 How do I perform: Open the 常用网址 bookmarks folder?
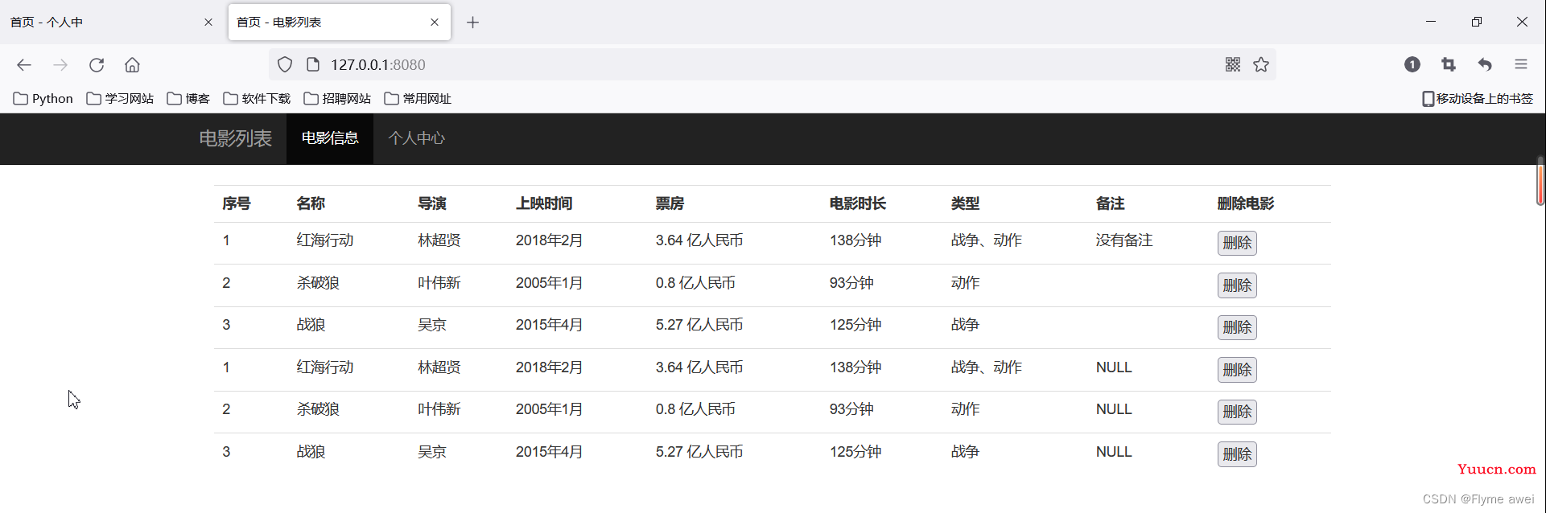[x=418, y=98]
